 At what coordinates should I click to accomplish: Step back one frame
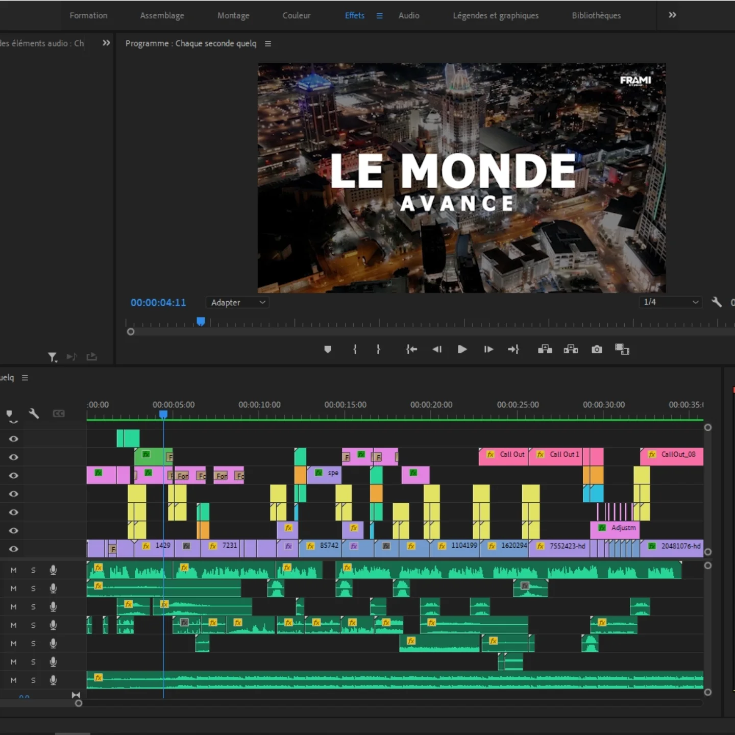[x=437, y=349]
